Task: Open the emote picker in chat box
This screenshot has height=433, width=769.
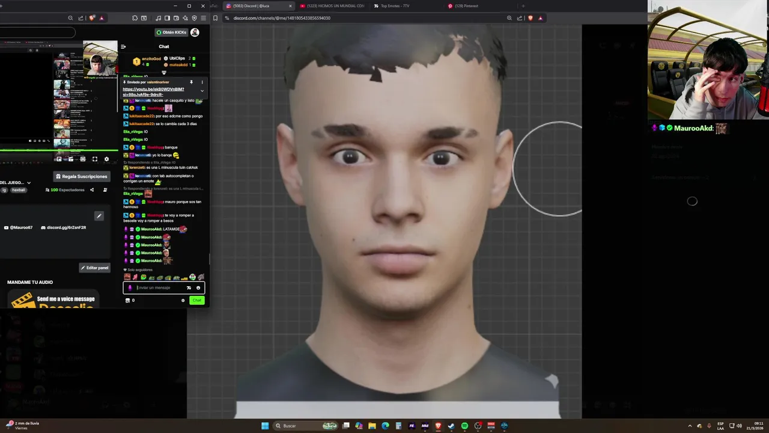Action: click(x=198, y=287)
